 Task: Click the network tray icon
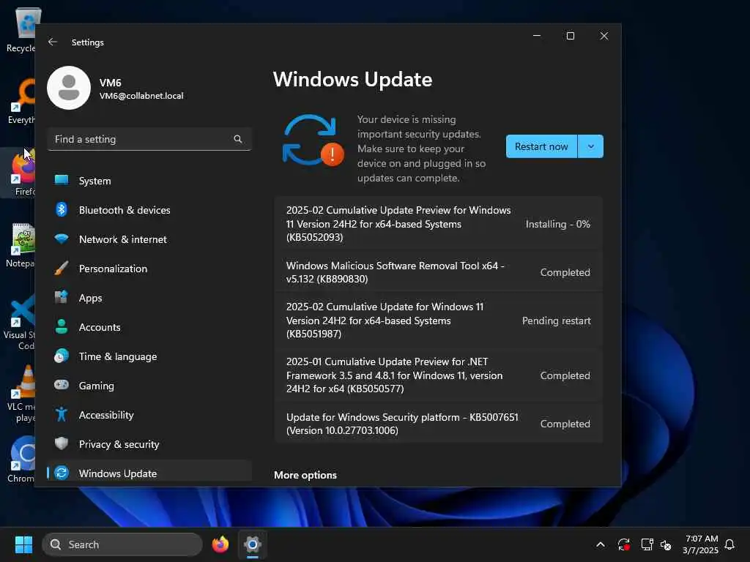point(647,544)
